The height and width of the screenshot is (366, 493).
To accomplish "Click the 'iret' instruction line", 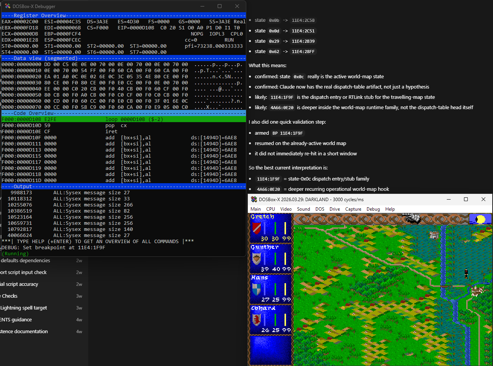I will [x=123, y=132].
